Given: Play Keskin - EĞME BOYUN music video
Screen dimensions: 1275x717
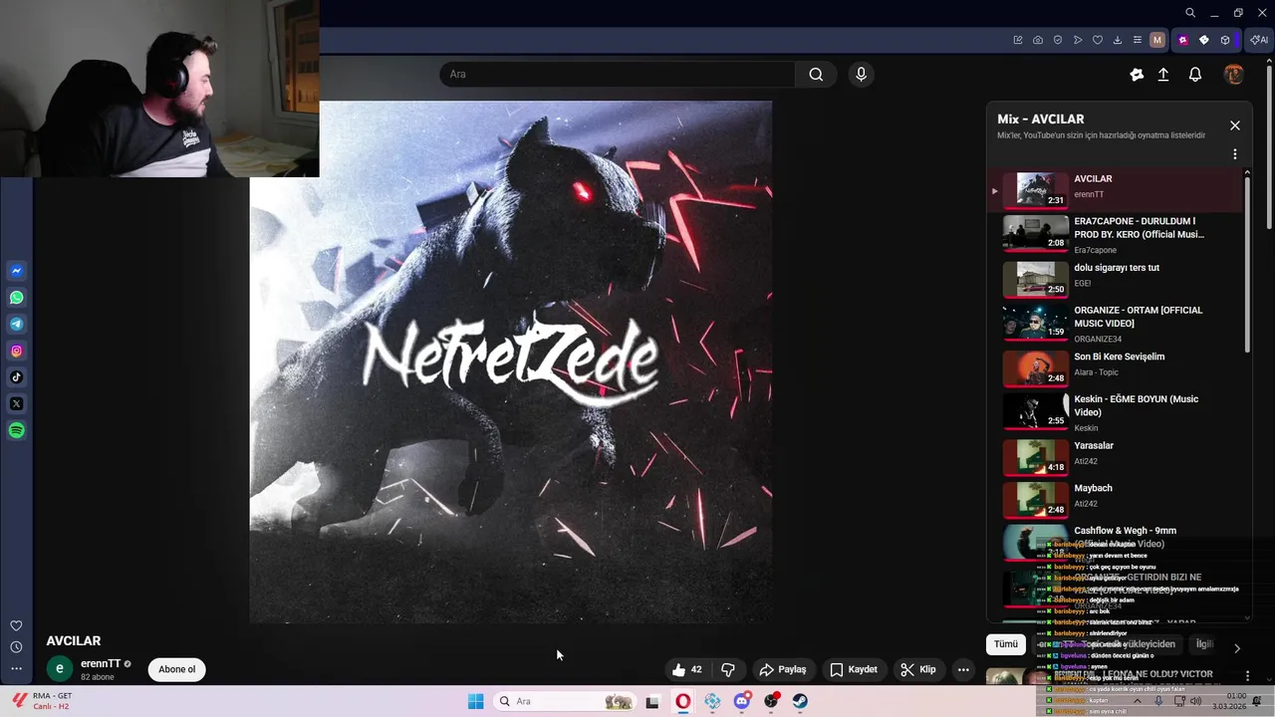Looking at the screenshot, I should point(1116,412).
